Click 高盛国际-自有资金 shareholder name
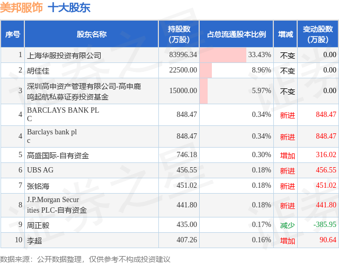Screen dimensions: 339x264 [x=58, y=155]
